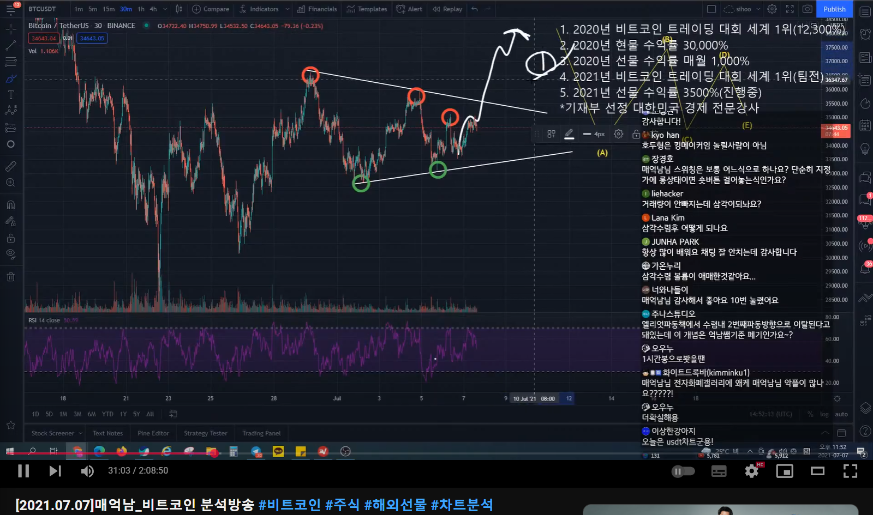Pick brush line color pencil swatch
The image size is (873, 515).
(x=569, y=134)
